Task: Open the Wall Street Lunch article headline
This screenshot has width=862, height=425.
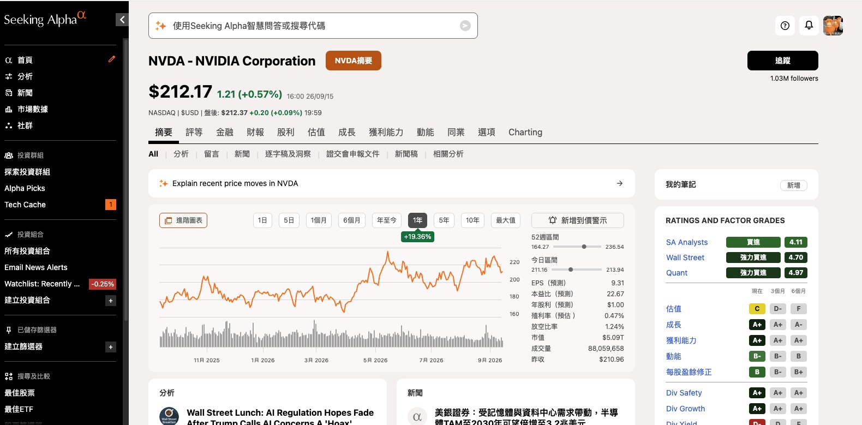Action: (280, 417)
